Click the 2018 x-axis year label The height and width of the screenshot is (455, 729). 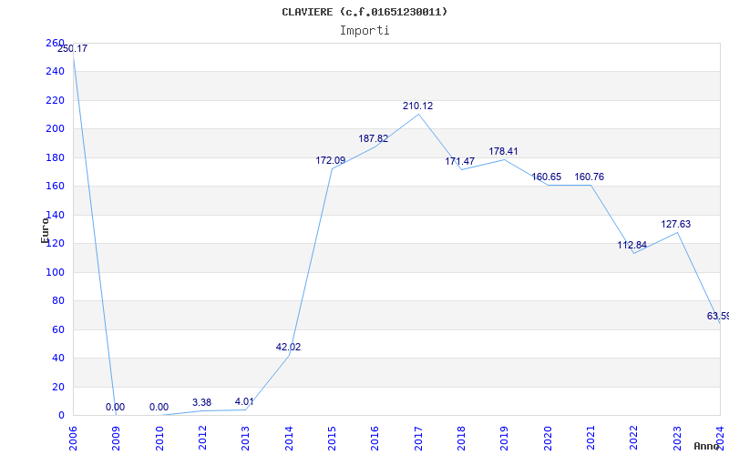click(x=461, y=438)
